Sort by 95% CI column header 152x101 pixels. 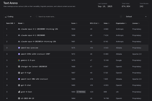(94, 23)
